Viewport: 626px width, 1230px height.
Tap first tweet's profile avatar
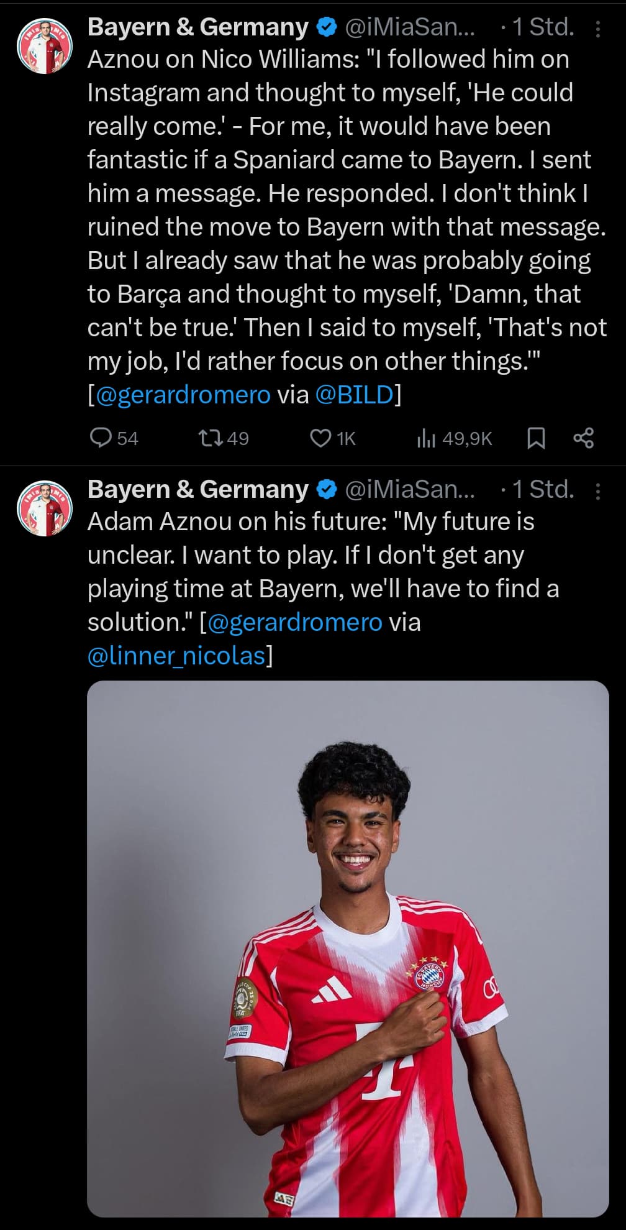[x=45, y=46]
